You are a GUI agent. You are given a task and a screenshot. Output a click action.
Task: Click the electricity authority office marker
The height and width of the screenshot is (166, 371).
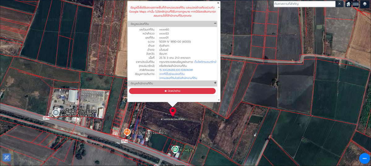(56, 113)
